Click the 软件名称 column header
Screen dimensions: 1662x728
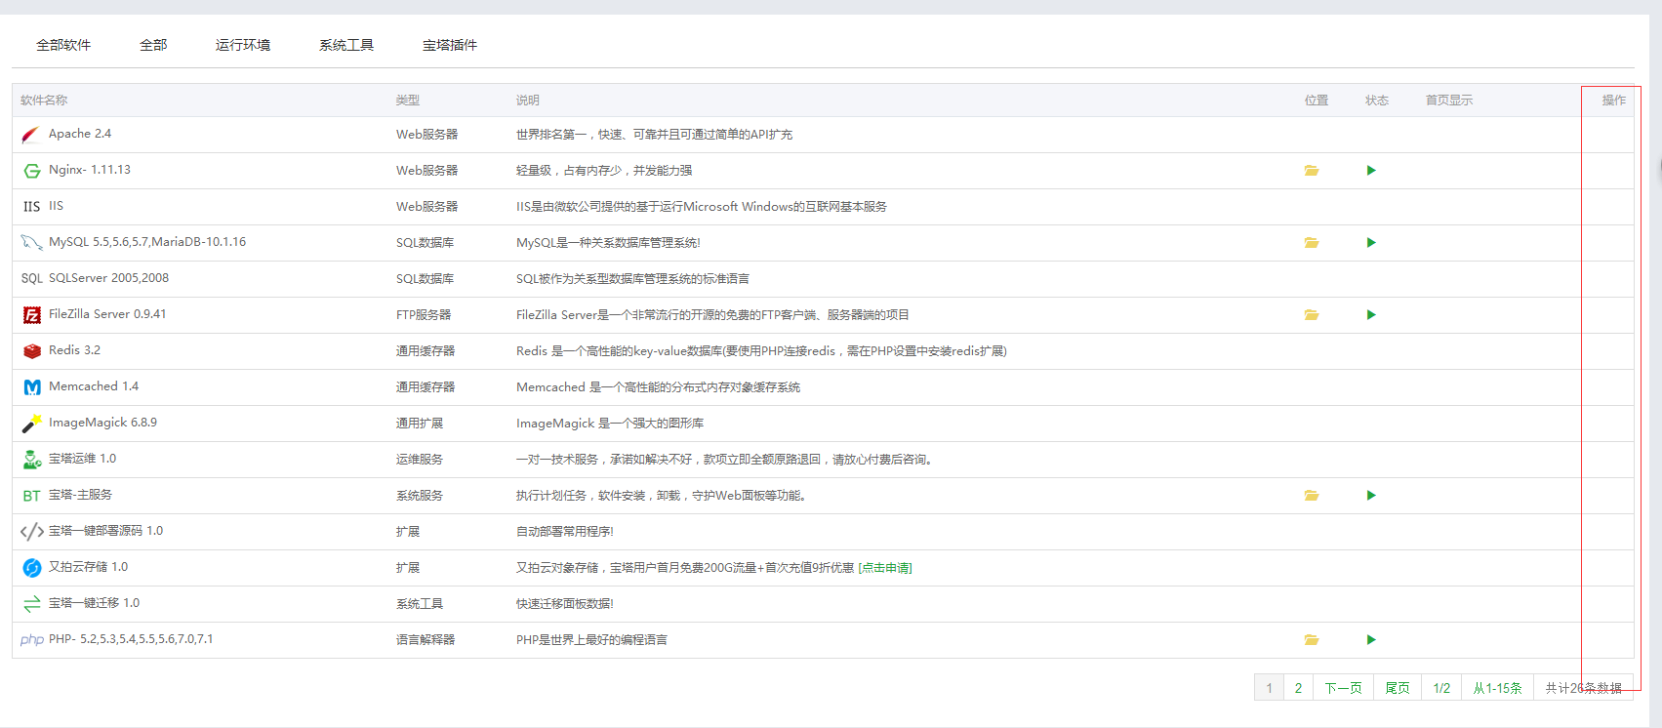(44, 101)
